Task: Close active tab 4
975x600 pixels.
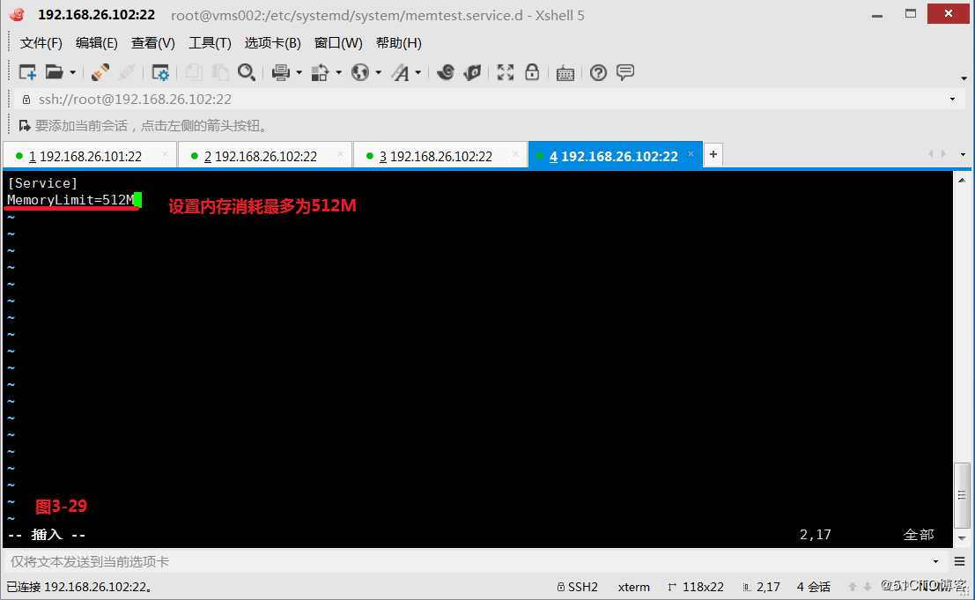Action: click(691, 153)
